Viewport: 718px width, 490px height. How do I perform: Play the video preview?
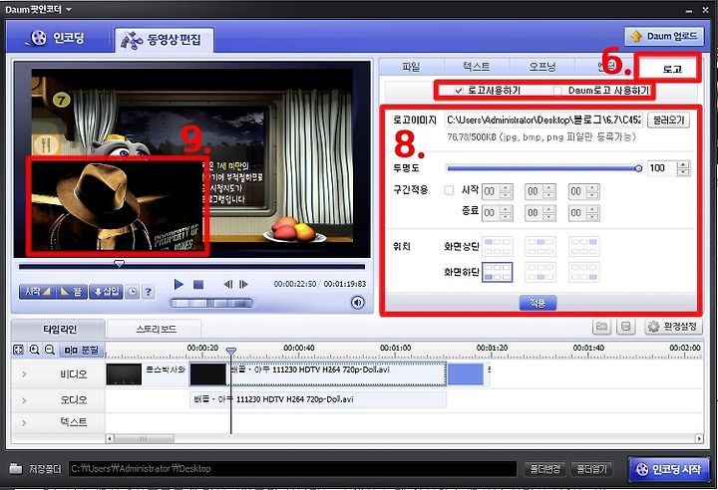pyautogui.click(x=179, y=284)
